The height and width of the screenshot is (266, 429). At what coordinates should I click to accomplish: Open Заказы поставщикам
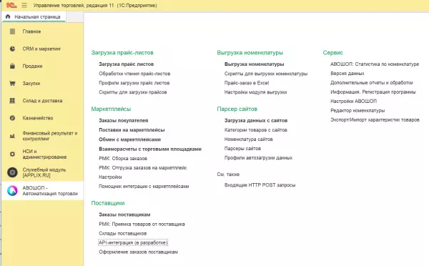pyautogui.click(x=124, y=215)
